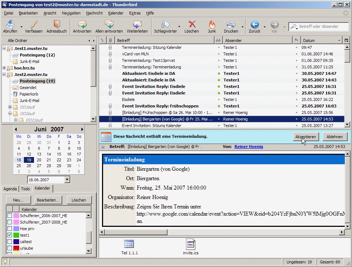The height and width of the screenshot is (267, 352).
Task: Sort by read-status glasses column
Action: click(x=218, y=41)
